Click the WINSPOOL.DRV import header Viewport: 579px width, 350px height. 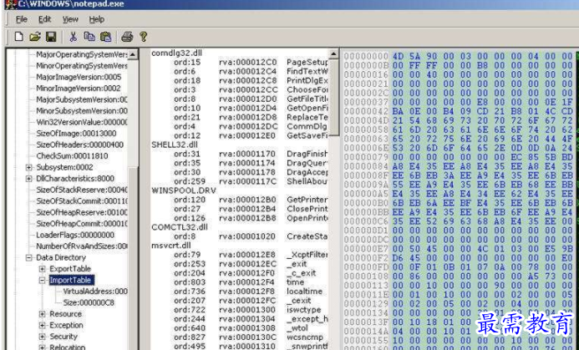184,190
